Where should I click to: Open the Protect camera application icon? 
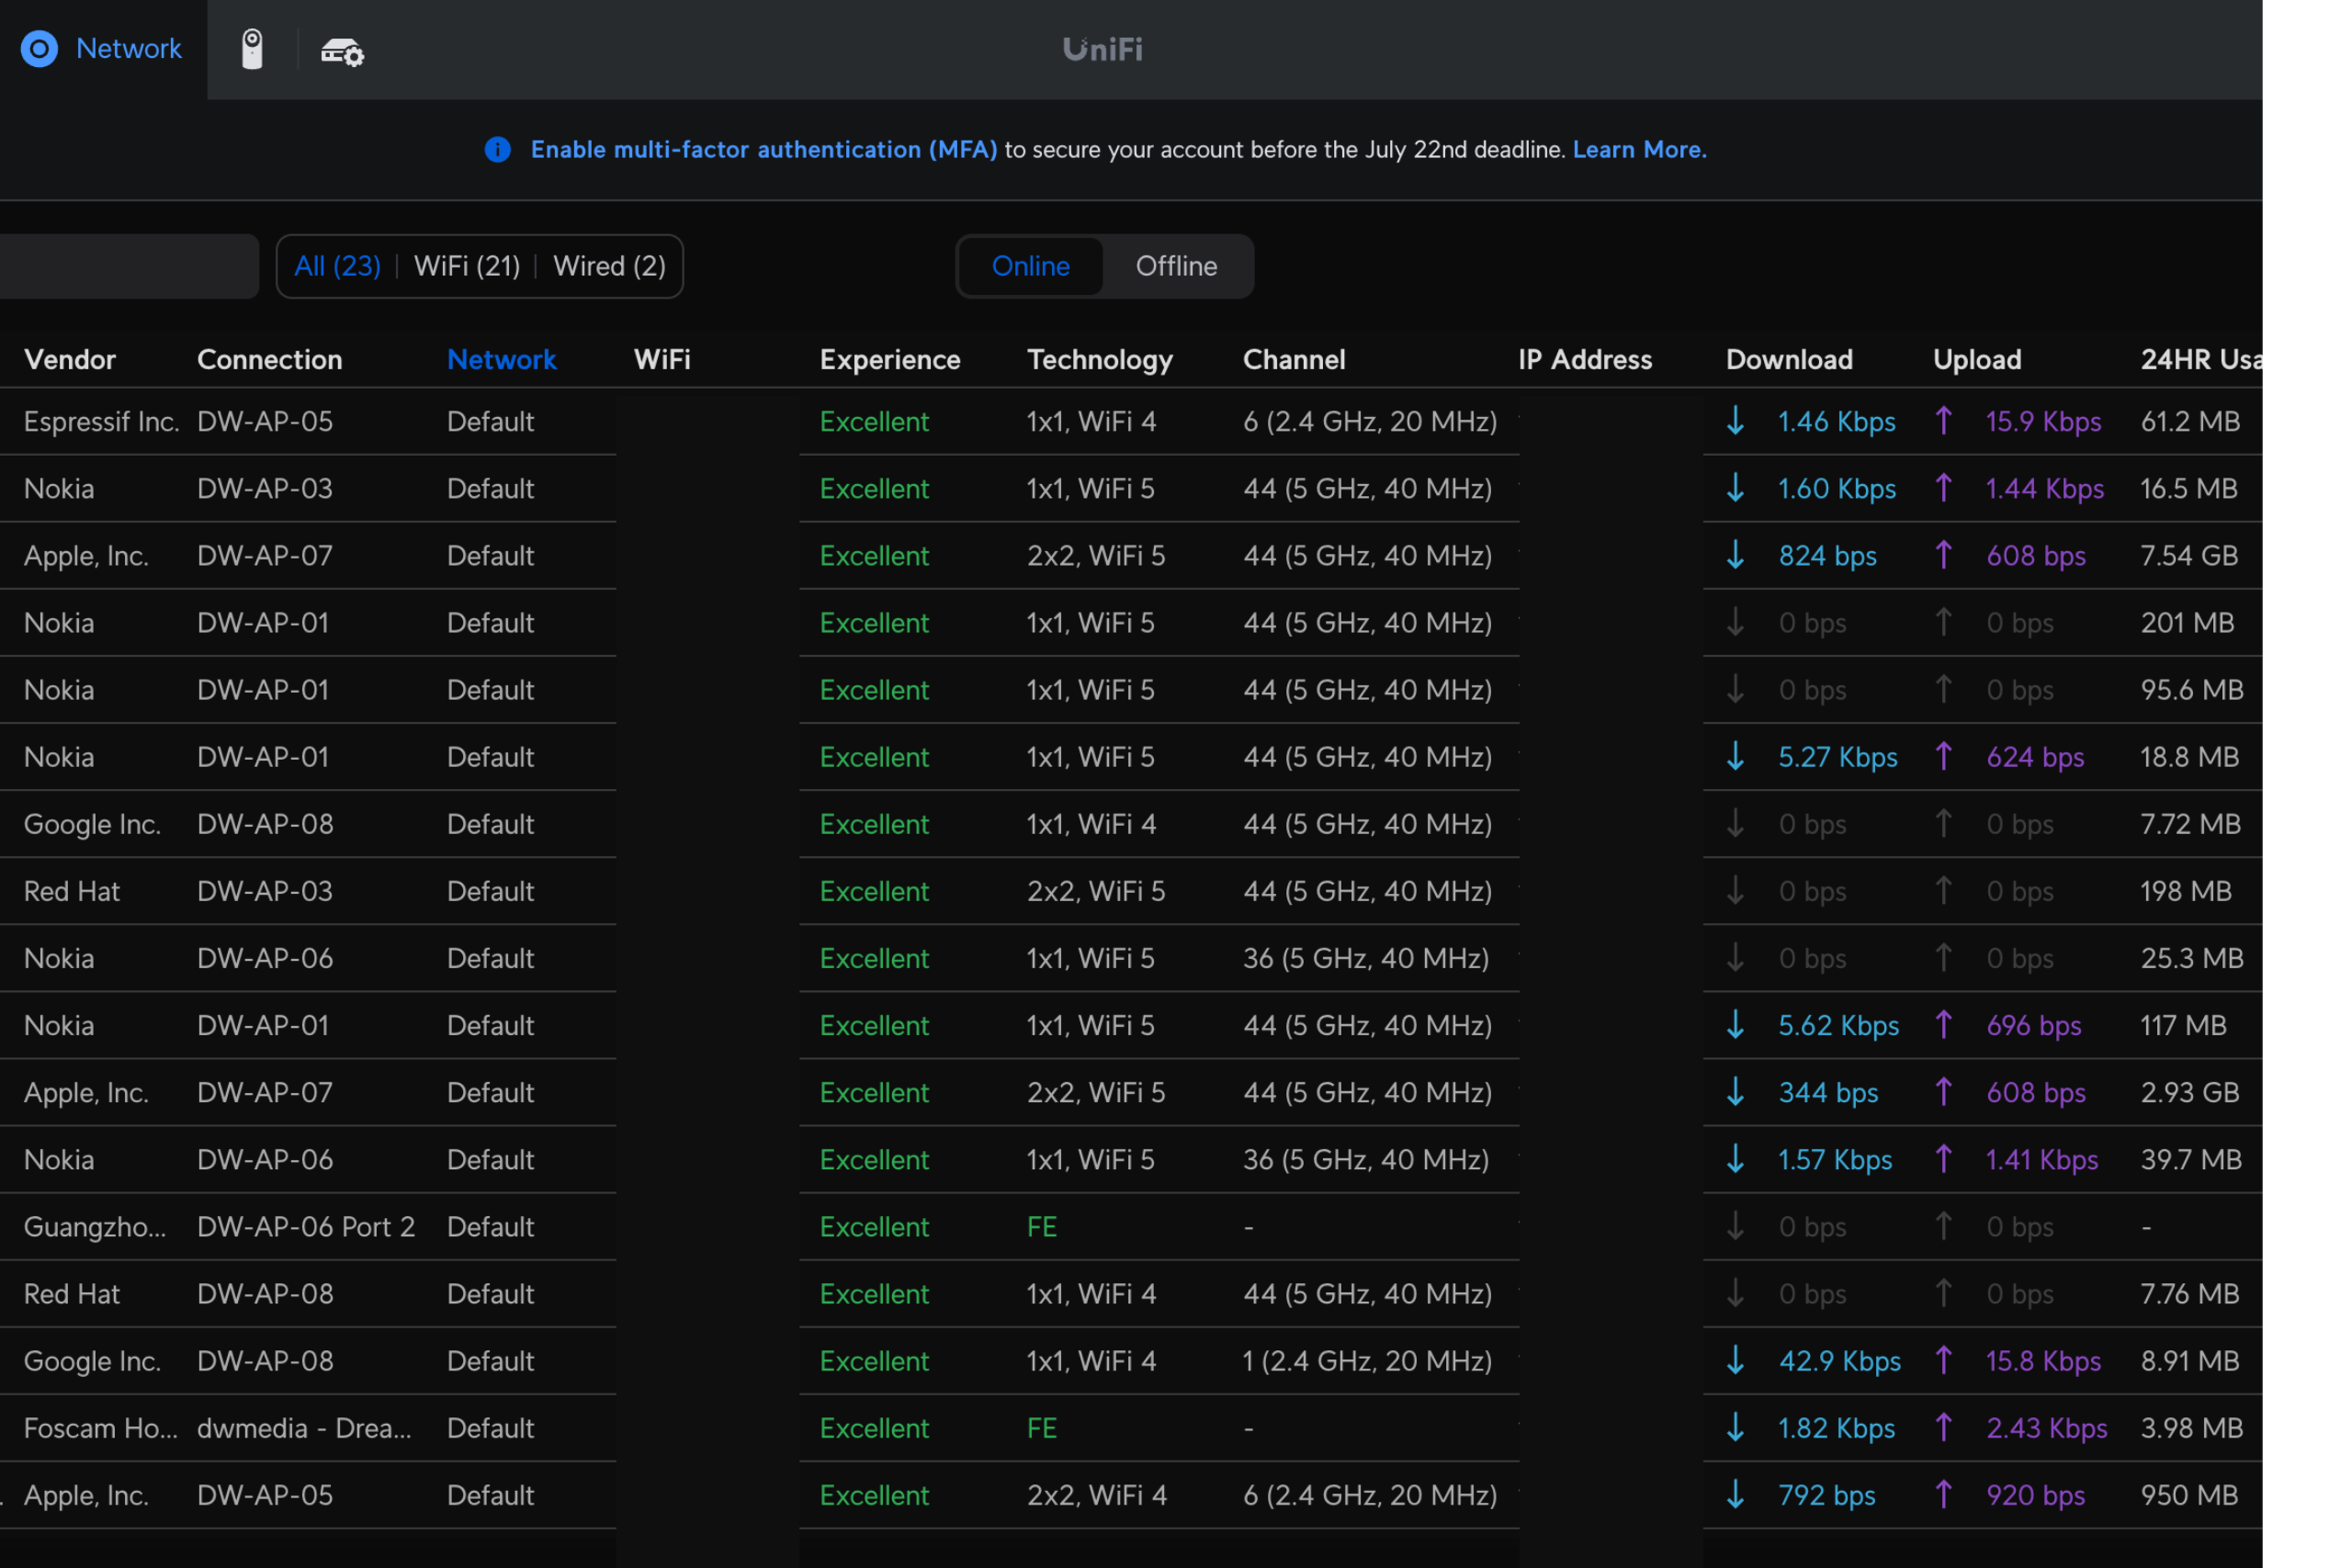(252, 49)
